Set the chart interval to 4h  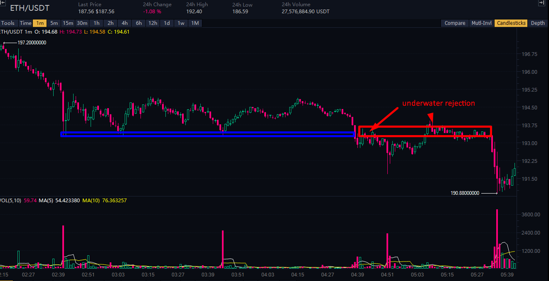point(125,23)
